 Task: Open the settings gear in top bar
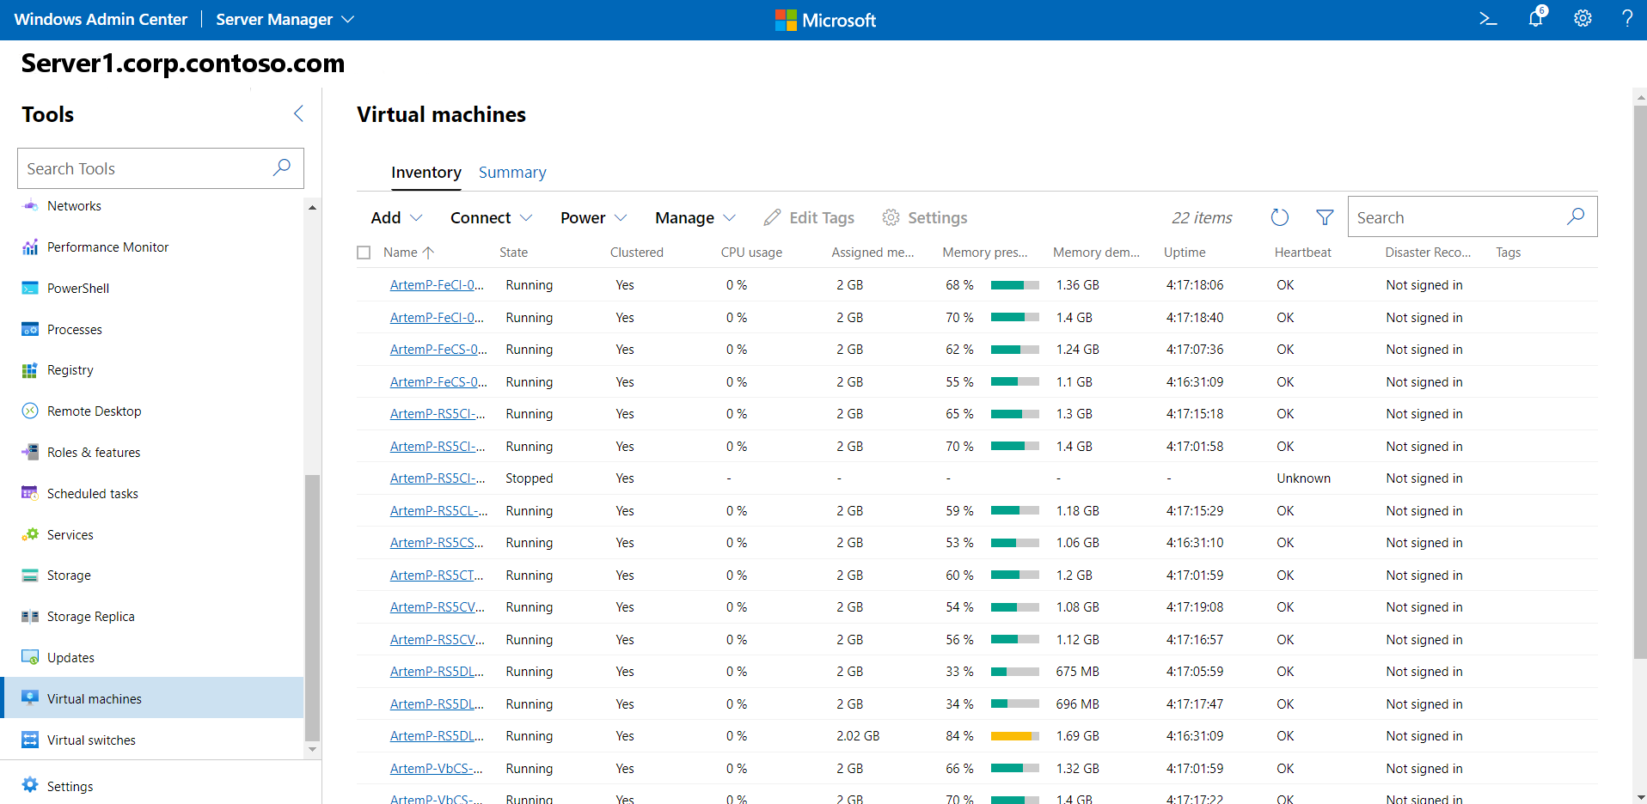click(x=1583, y=19)
